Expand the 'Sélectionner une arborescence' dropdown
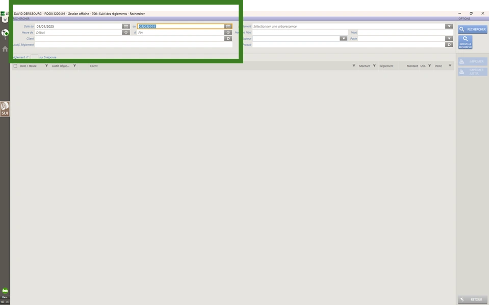 (449, 27)
